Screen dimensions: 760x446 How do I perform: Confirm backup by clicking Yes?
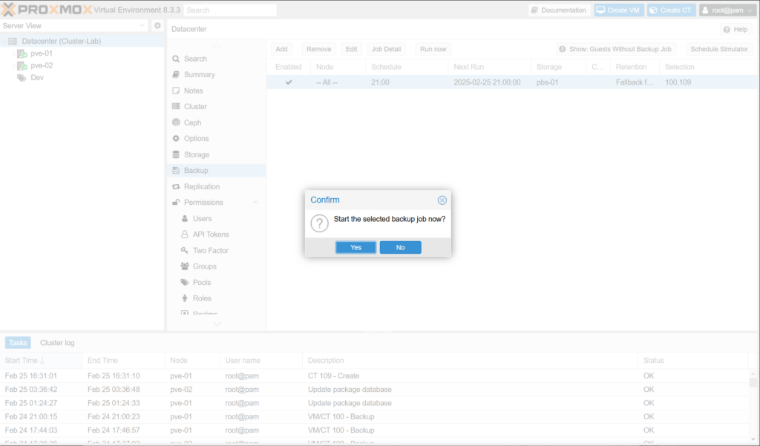tap(356, 247)
